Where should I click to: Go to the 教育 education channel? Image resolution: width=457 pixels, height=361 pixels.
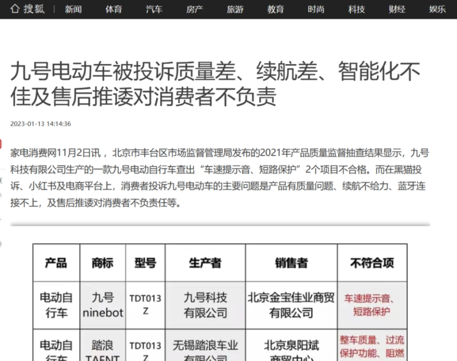coord(276,10)
